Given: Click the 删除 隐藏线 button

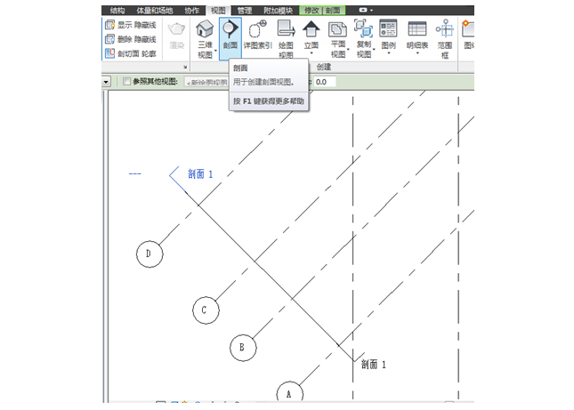Looking at the screenshot, I should tap(130, 39).
